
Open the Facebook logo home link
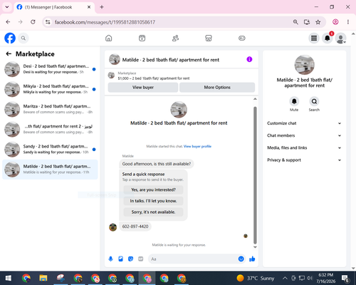[10, 38]
